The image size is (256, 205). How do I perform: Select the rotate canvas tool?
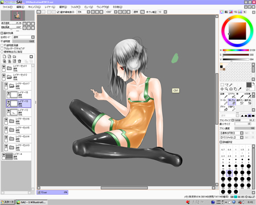[x=231, y=89]
